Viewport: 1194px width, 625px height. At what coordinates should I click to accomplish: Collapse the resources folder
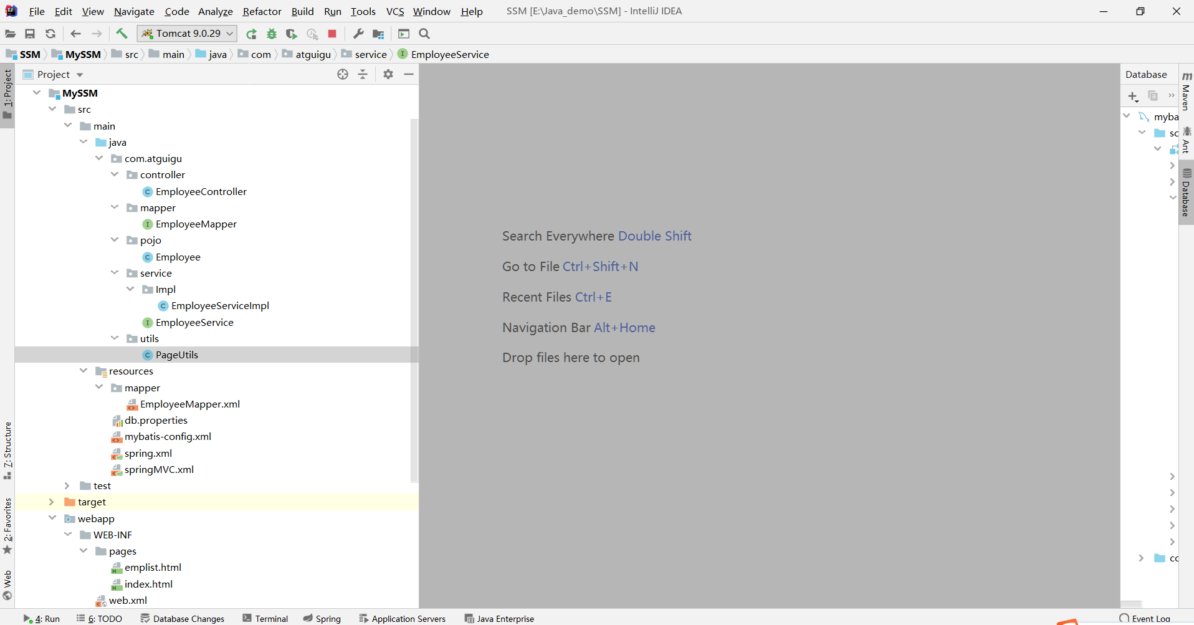coord(84,371)
